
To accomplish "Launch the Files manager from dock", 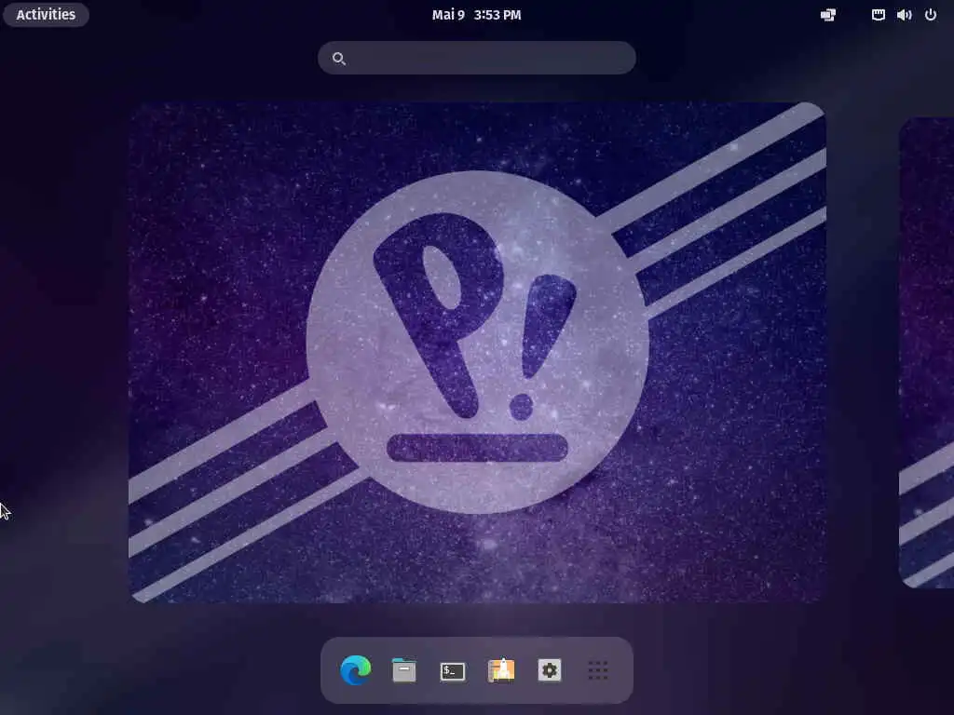I will tap(404, 670).
